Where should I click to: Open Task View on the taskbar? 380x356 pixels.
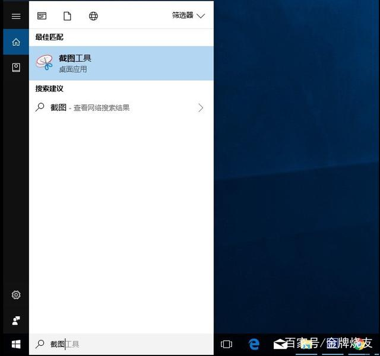coord(226,344)
